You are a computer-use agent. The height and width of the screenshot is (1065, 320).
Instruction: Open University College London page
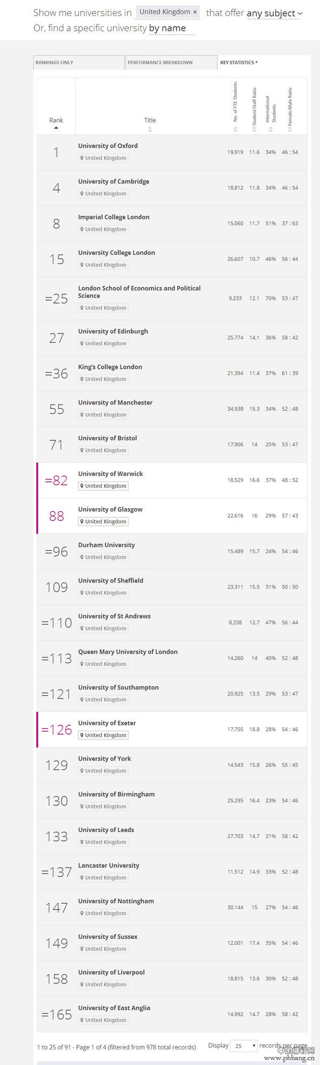pos(116,253)
